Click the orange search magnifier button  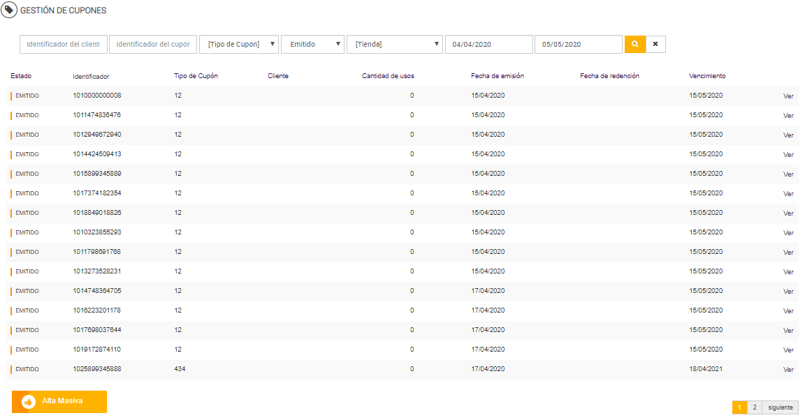(634, 44)
